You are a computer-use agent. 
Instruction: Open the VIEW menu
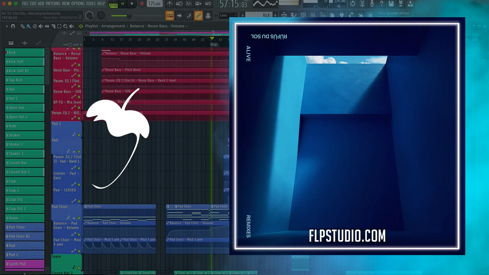[x=66, y=3]
